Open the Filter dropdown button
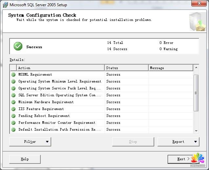The image size is (209, 170). (x=30, y=142)
